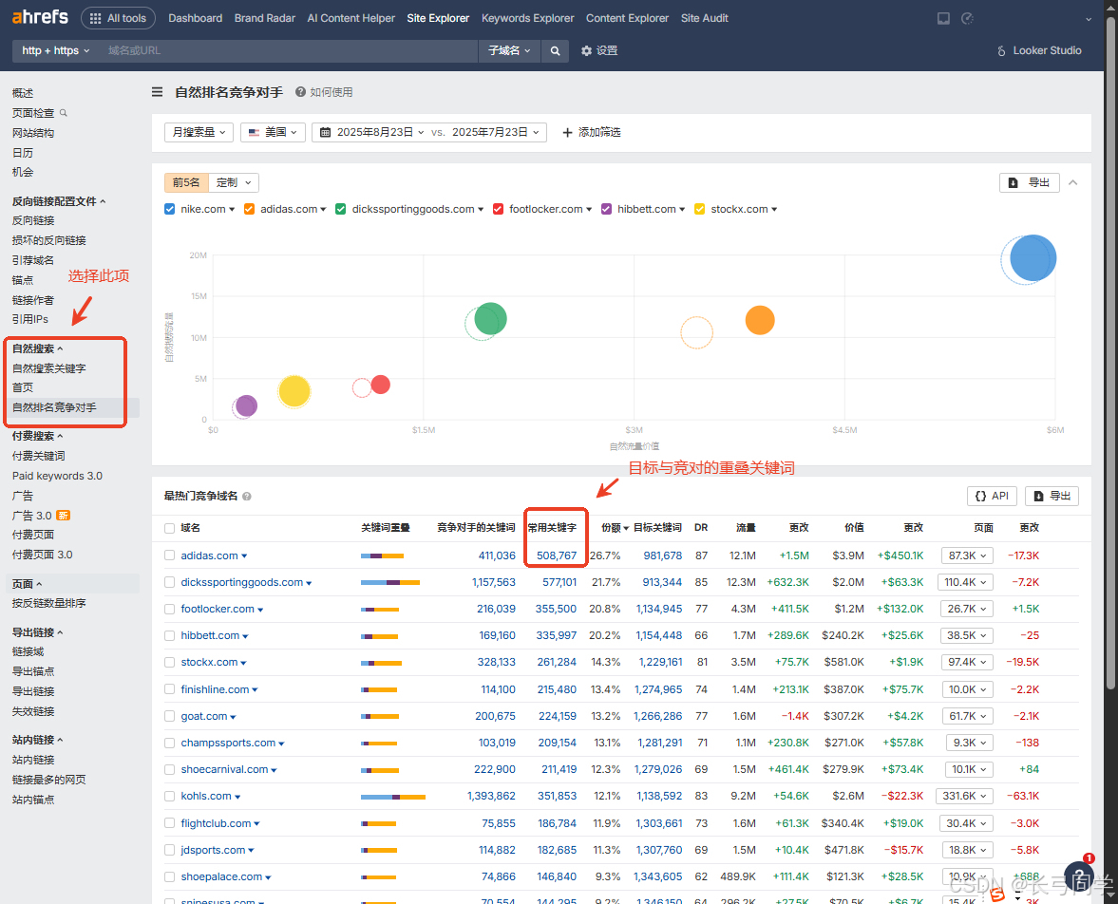This screenshot has width=1118, height=904.
Task: Click the speed gauge icon in header
Action: pos(968,19)
